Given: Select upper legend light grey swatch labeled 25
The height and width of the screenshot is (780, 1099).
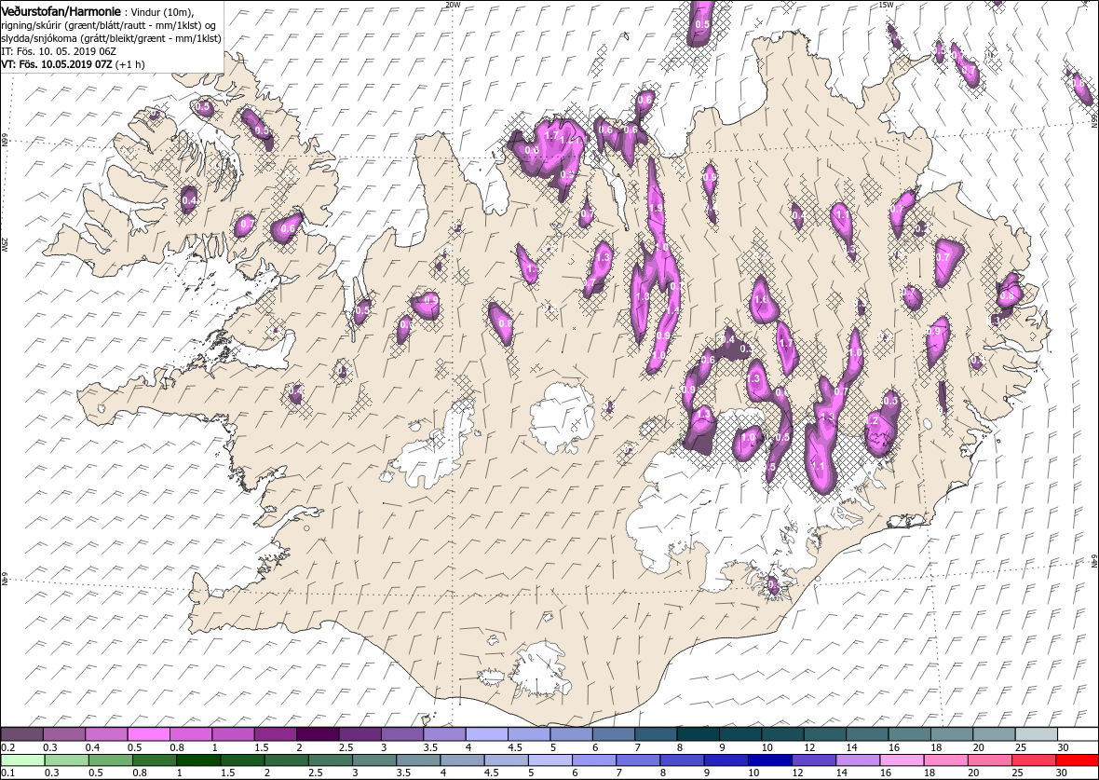Looking at the screenshot, I should point(1036,734).
